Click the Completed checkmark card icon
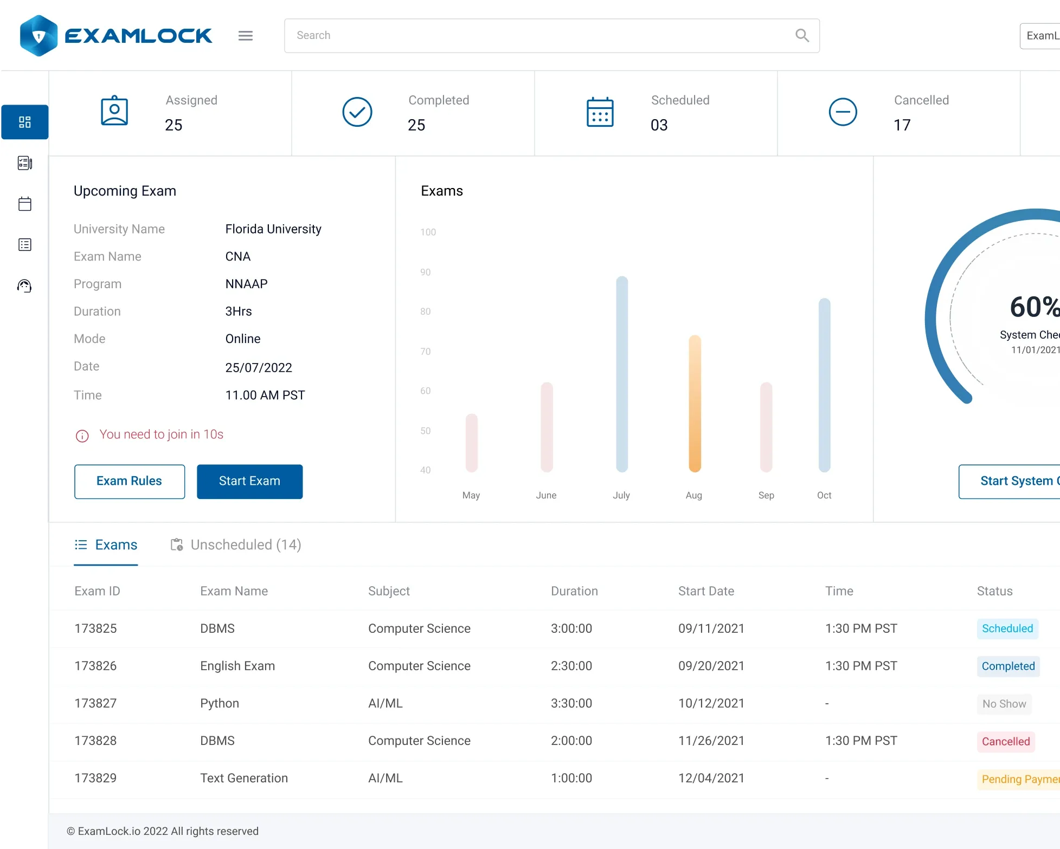This screenshot has height=849, width=1060. point(357,112)
